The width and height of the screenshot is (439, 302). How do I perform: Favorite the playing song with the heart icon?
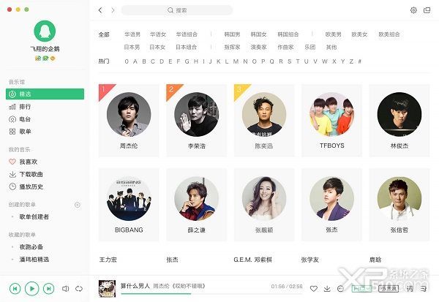[314, 289]
